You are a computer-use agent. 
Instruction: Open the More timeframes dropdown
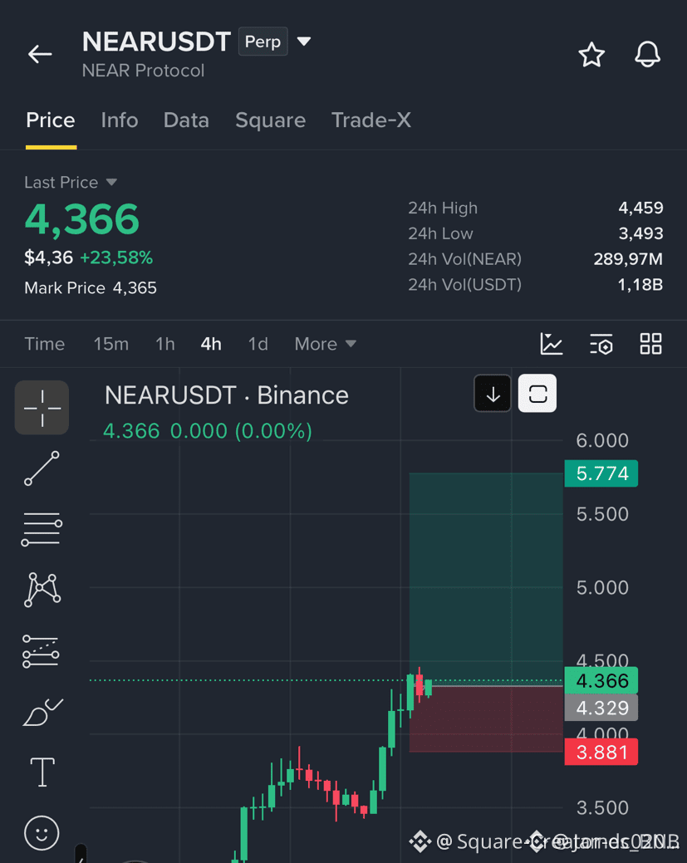pos(326,344)
